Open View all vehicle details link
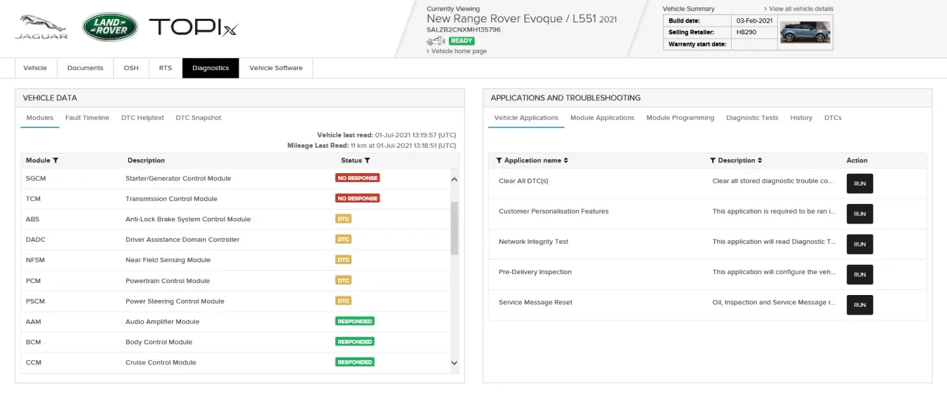This screenshot has height=398, width=947. click(801, 9)
